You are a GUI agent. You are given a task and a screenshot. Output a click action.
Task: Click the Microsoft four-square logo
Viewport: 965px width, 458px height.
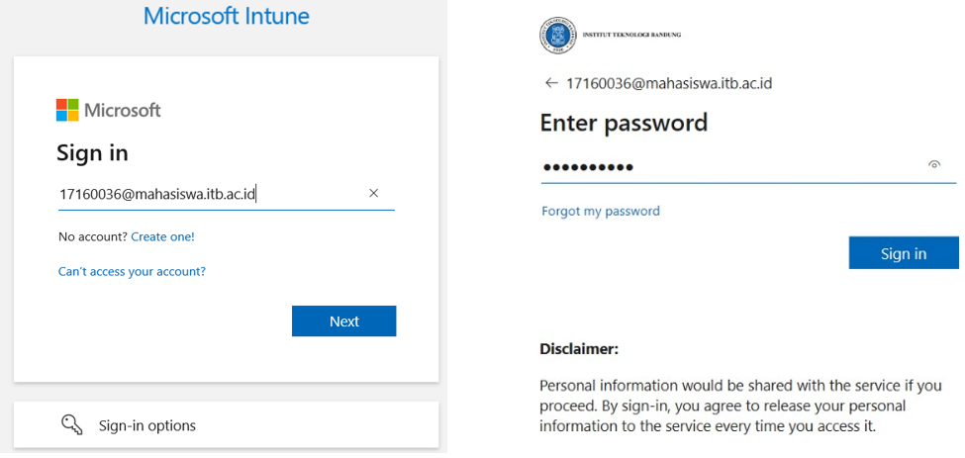[x=67, y=110]
